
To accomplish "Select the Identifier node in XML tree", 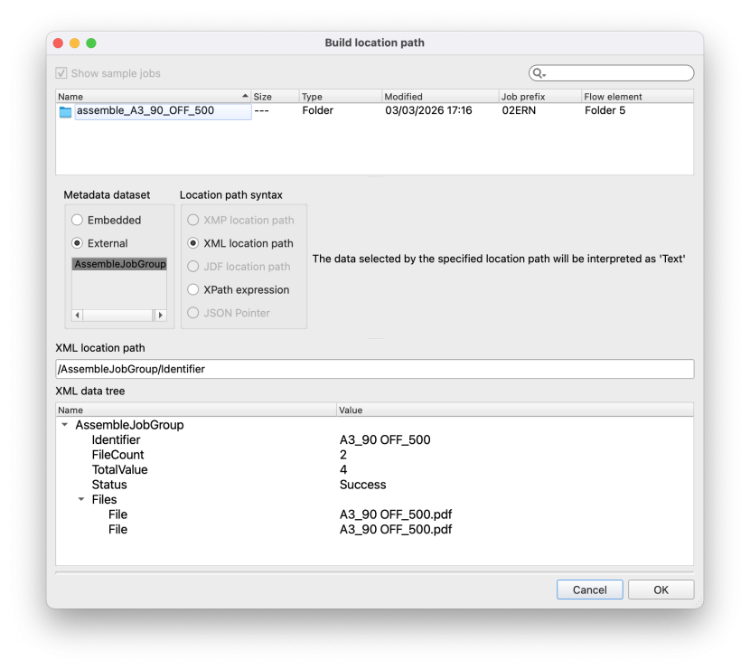I will coord(116,440).
